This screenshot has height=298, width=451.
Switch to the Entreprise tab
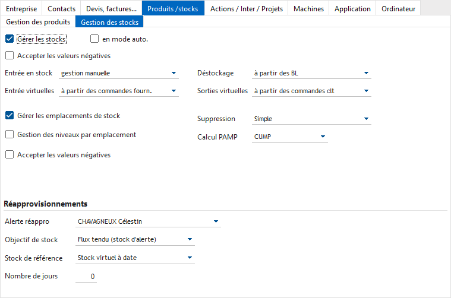21,8
